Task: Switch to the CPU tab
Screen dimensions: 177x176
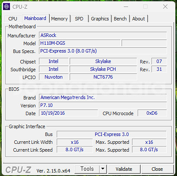Action: click(x=13, y=19)
